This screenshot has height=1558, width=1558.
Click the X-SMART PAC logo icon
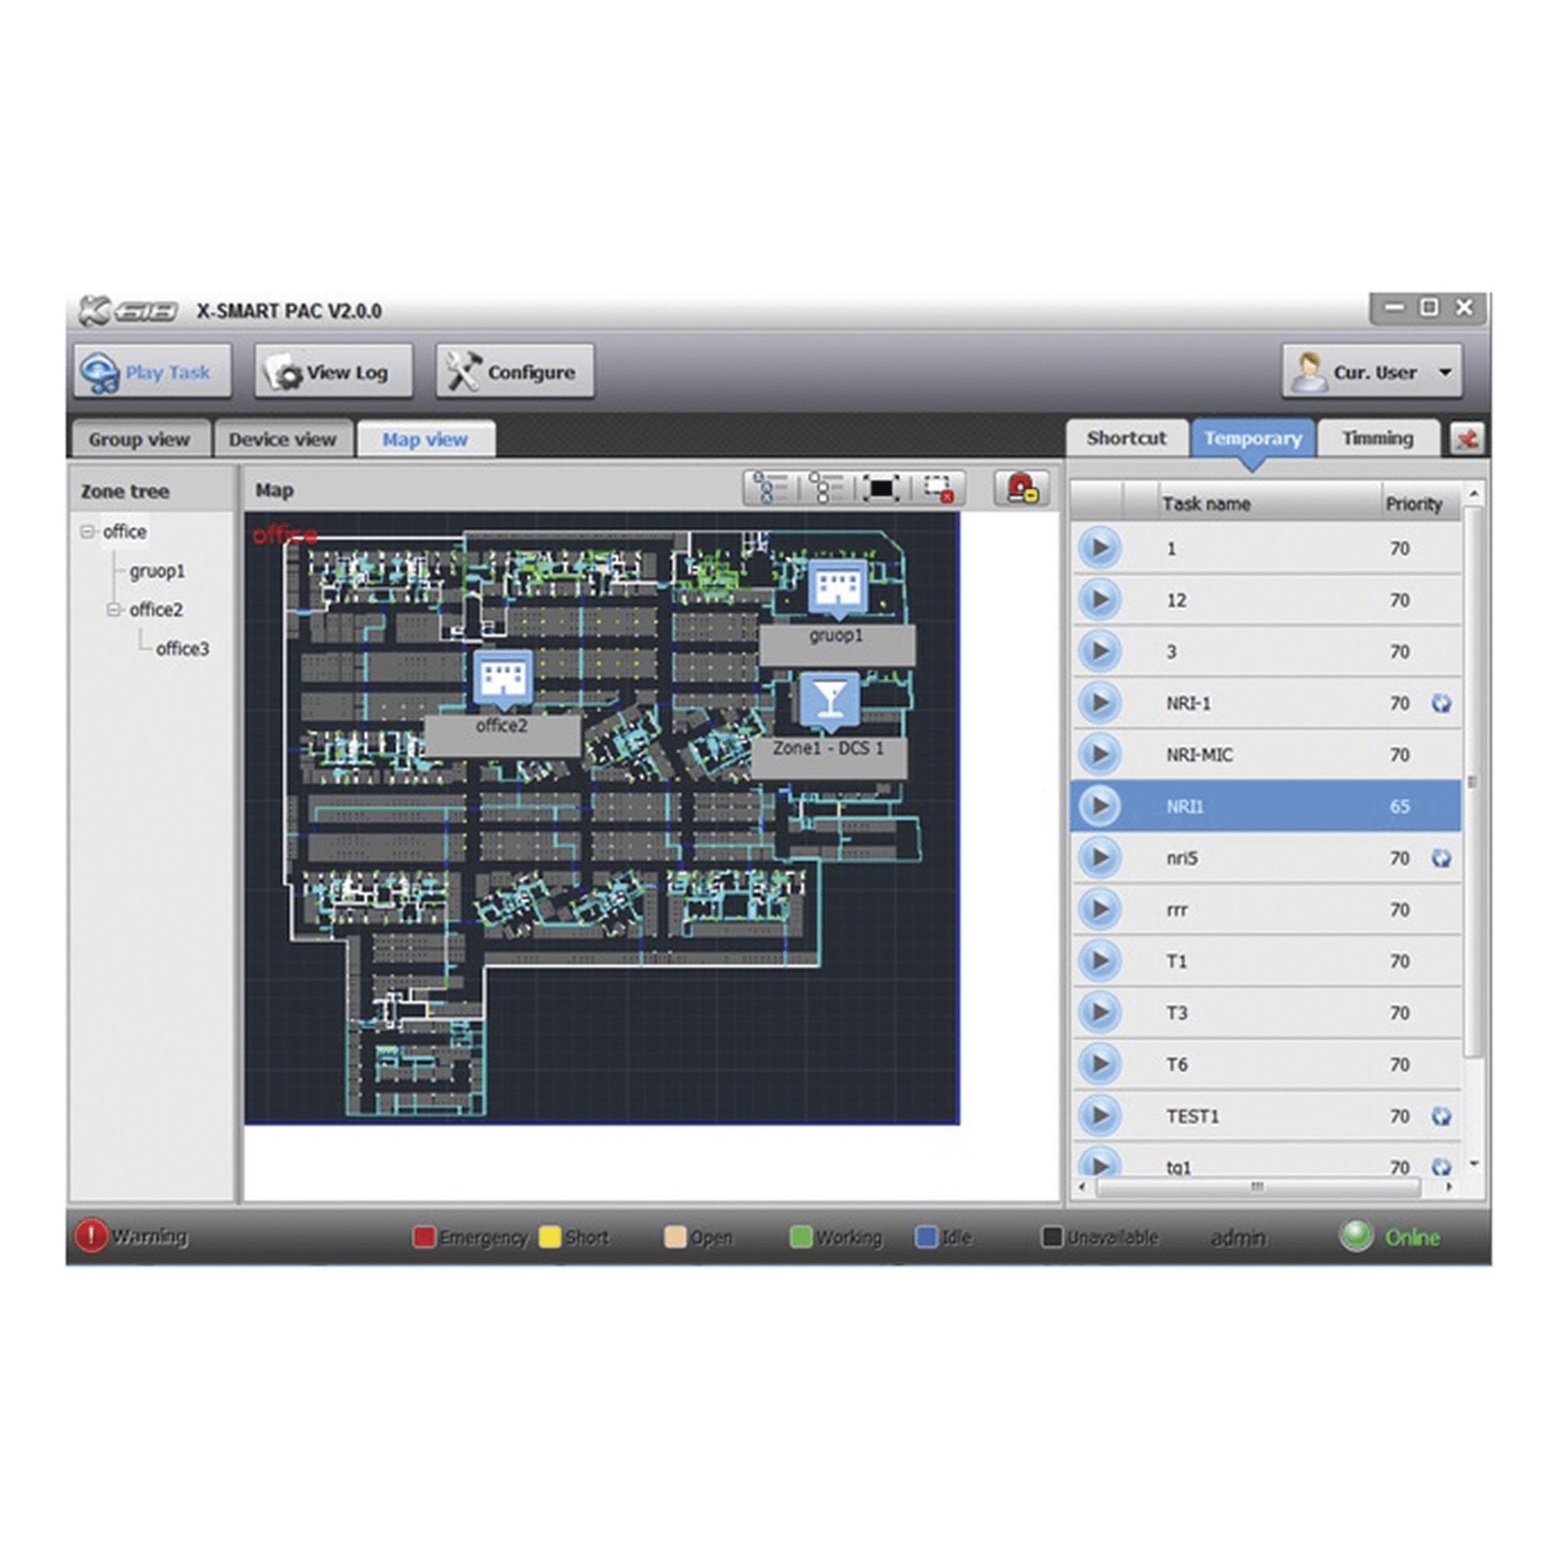pyautogui.click(x=129, y=311)
